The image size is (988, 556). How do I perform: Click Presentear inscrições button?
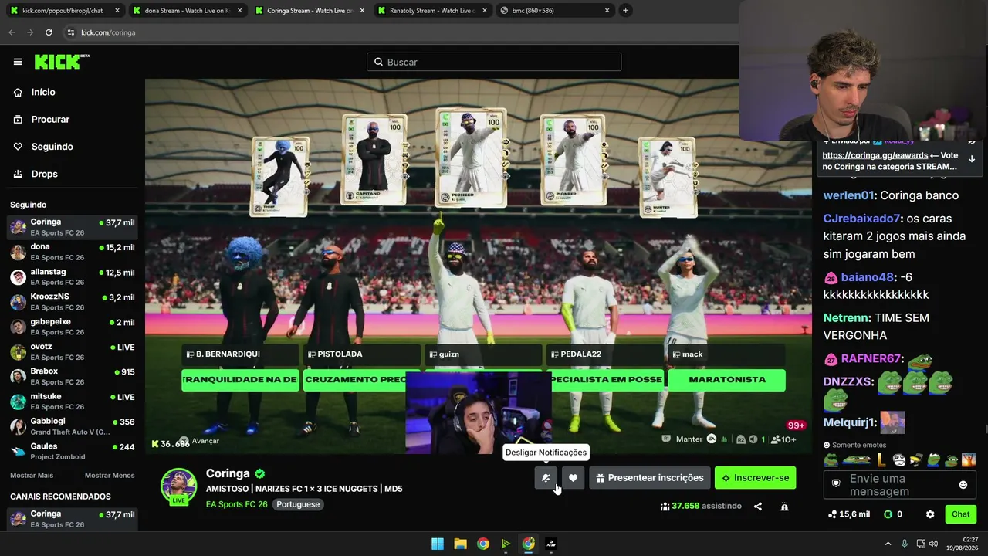(x=649, y=478)
